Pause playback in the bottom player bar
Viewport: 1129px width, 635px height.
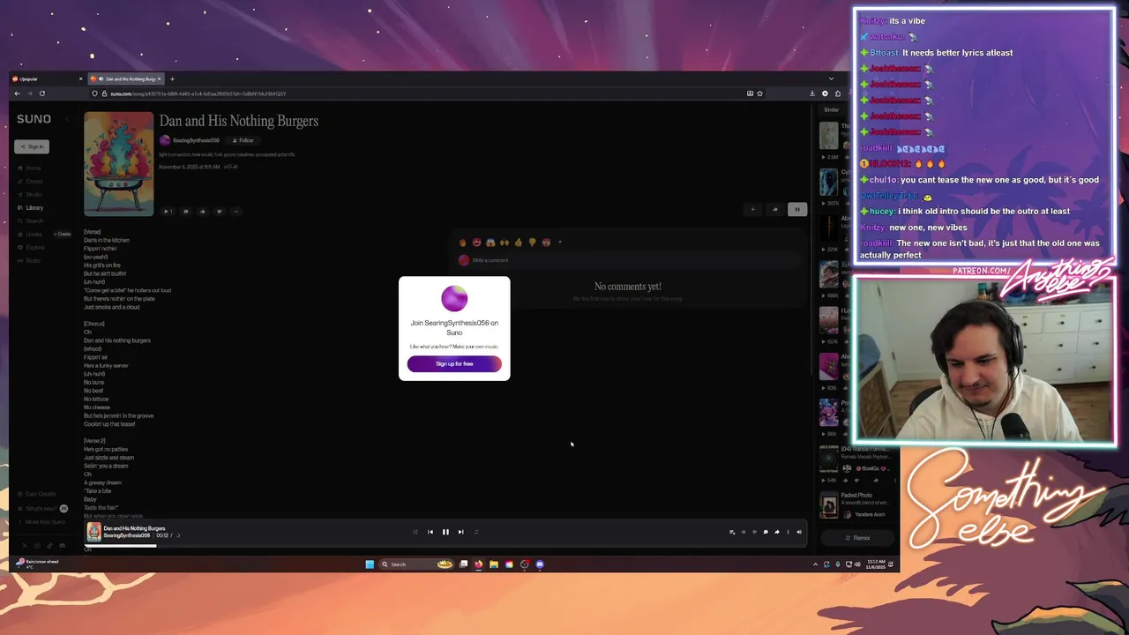click(x=445, y=532)
